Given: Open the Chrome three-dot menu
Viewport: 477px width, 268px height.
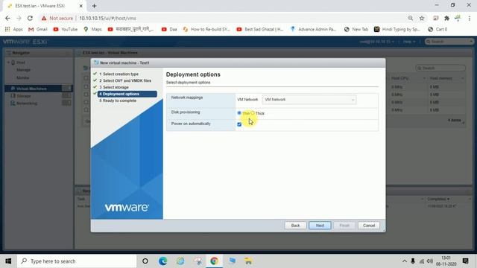Looking at the screenshot, I should (x=470, y=18).
